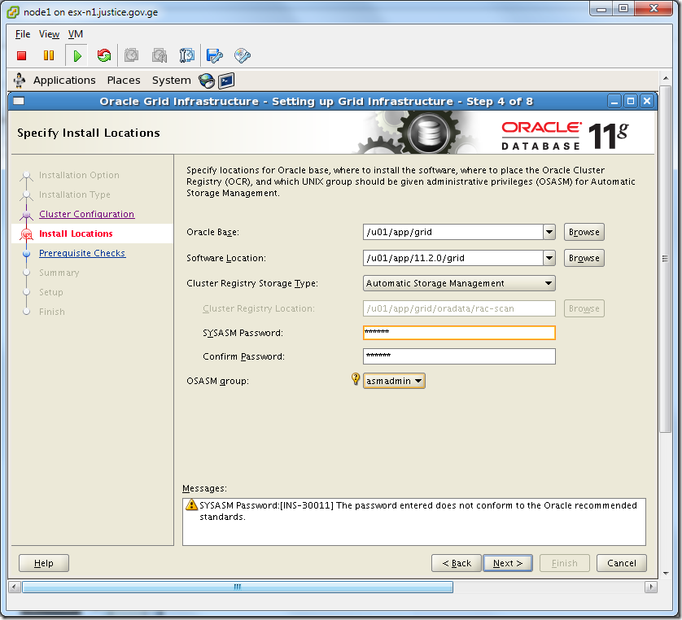Browse for the Oracle Base directory
This screenshot has height=620, width=682.
[x=584, y=231]
